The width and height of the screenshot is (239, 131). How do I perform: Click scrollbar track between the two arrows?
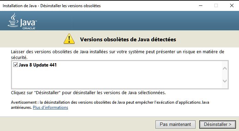(225, 75)
